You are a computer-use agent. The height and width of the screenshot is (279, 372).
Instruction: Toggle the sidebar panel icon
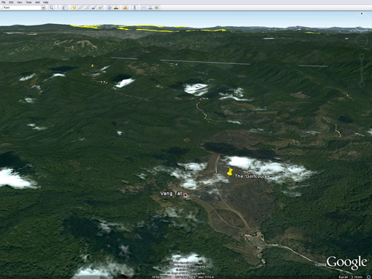[65, 8]
